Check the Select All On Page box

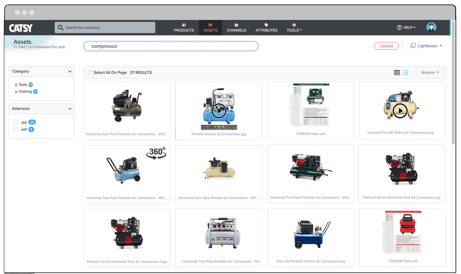click(90, 73)
